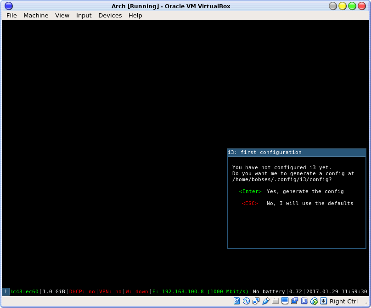Click the 'DHCP: no' status entry
Screen dimensions: 371x308
tap(82, 291)
